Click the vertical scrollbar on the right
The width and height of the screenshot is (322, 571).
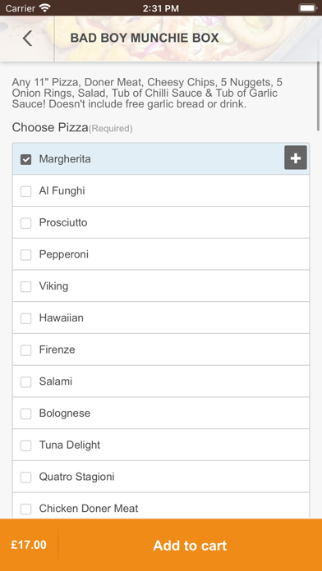point(319,97)
